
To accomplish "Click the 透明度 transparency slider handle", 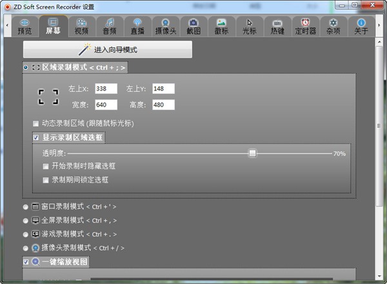I will point(253,153).
